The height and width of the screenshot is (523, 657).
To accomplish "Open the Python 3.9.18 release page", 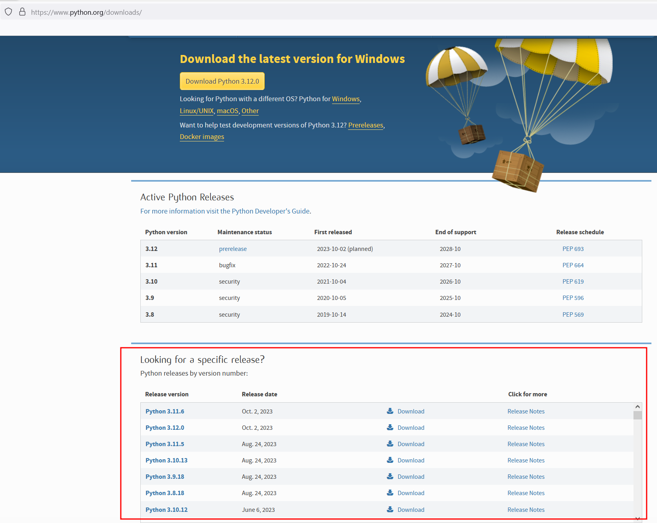I will coord(165,477).
